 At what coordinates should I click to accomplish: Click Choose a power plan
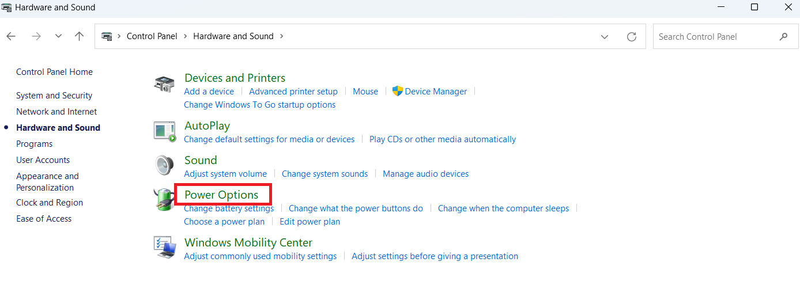tap(224, 222)
